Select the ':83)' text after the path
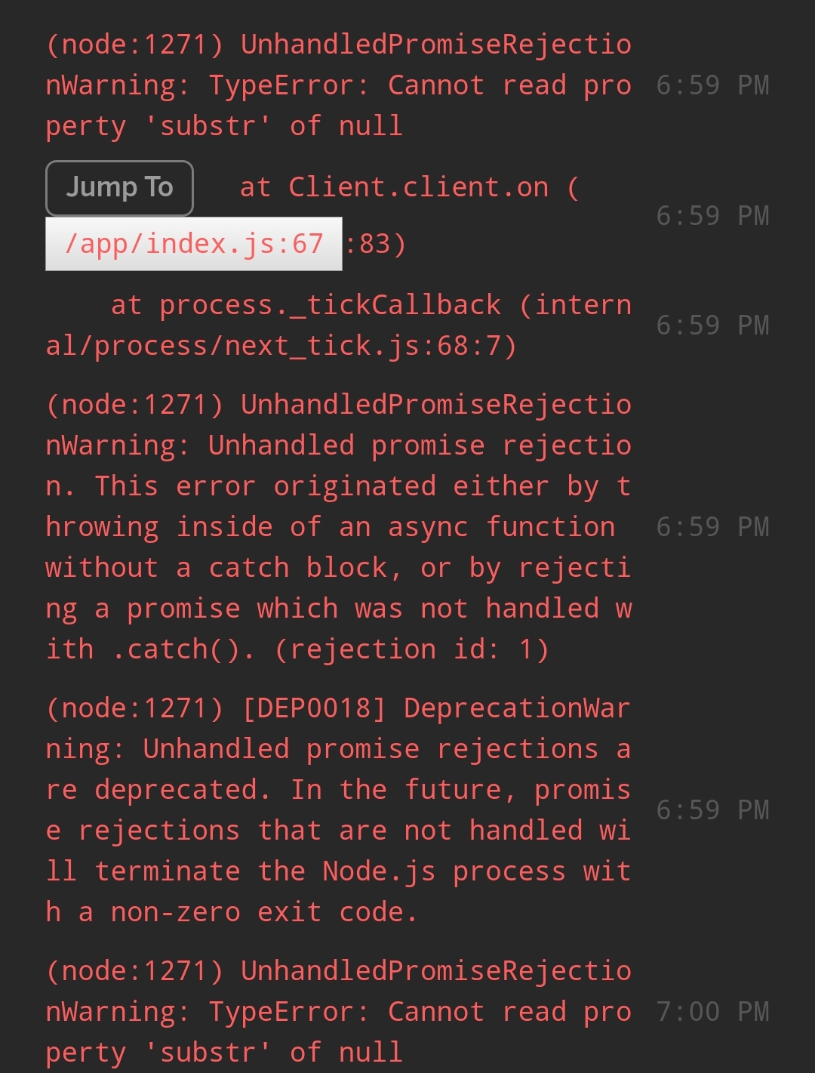Screen dimensions: 815x1073 pos(376,243)
